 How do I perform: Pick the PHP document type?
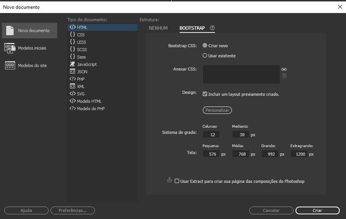pos(72,79)
